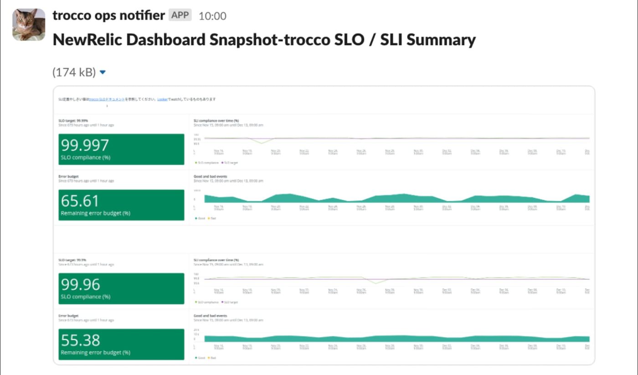Click the 99.96 SLO compliance value
Screen dimensions: 638x375
click(81, 284)
